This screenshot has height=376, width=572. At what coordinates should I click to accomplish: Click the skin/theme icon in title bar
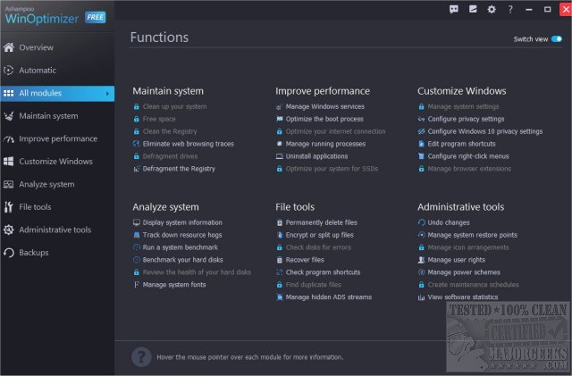coord(473,10)
